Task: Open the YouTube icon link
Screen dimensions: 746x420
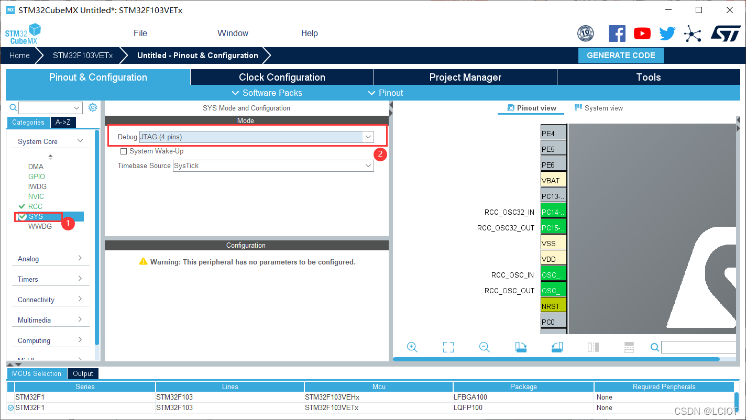Action: point(642,34)
